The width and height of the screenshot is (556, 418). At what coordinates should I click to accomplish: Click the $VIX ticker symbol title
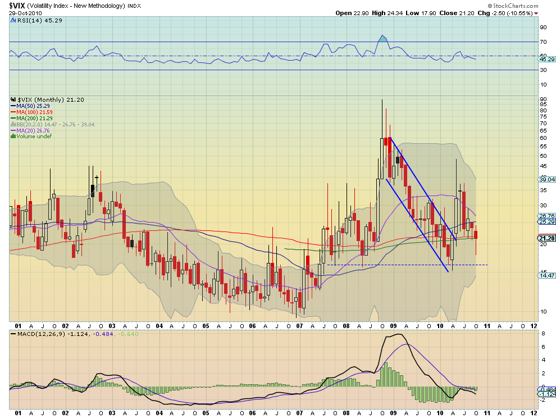point(17,6)
